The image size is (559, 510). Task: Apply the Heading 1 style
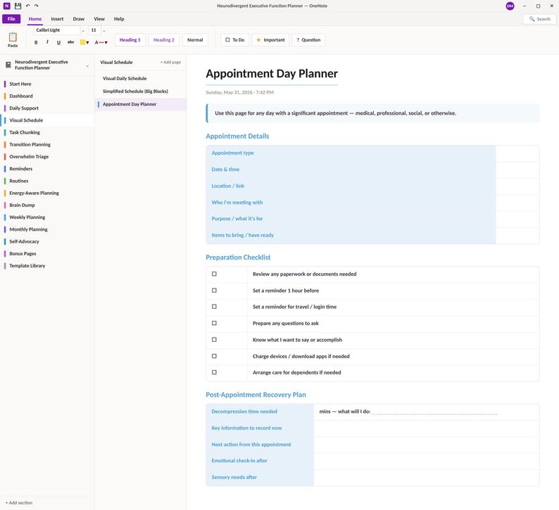[130, 40]
